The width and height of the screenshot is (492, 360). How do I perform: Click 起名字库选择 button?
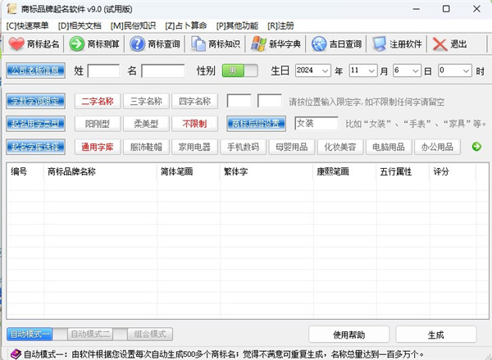pos(35,147)
